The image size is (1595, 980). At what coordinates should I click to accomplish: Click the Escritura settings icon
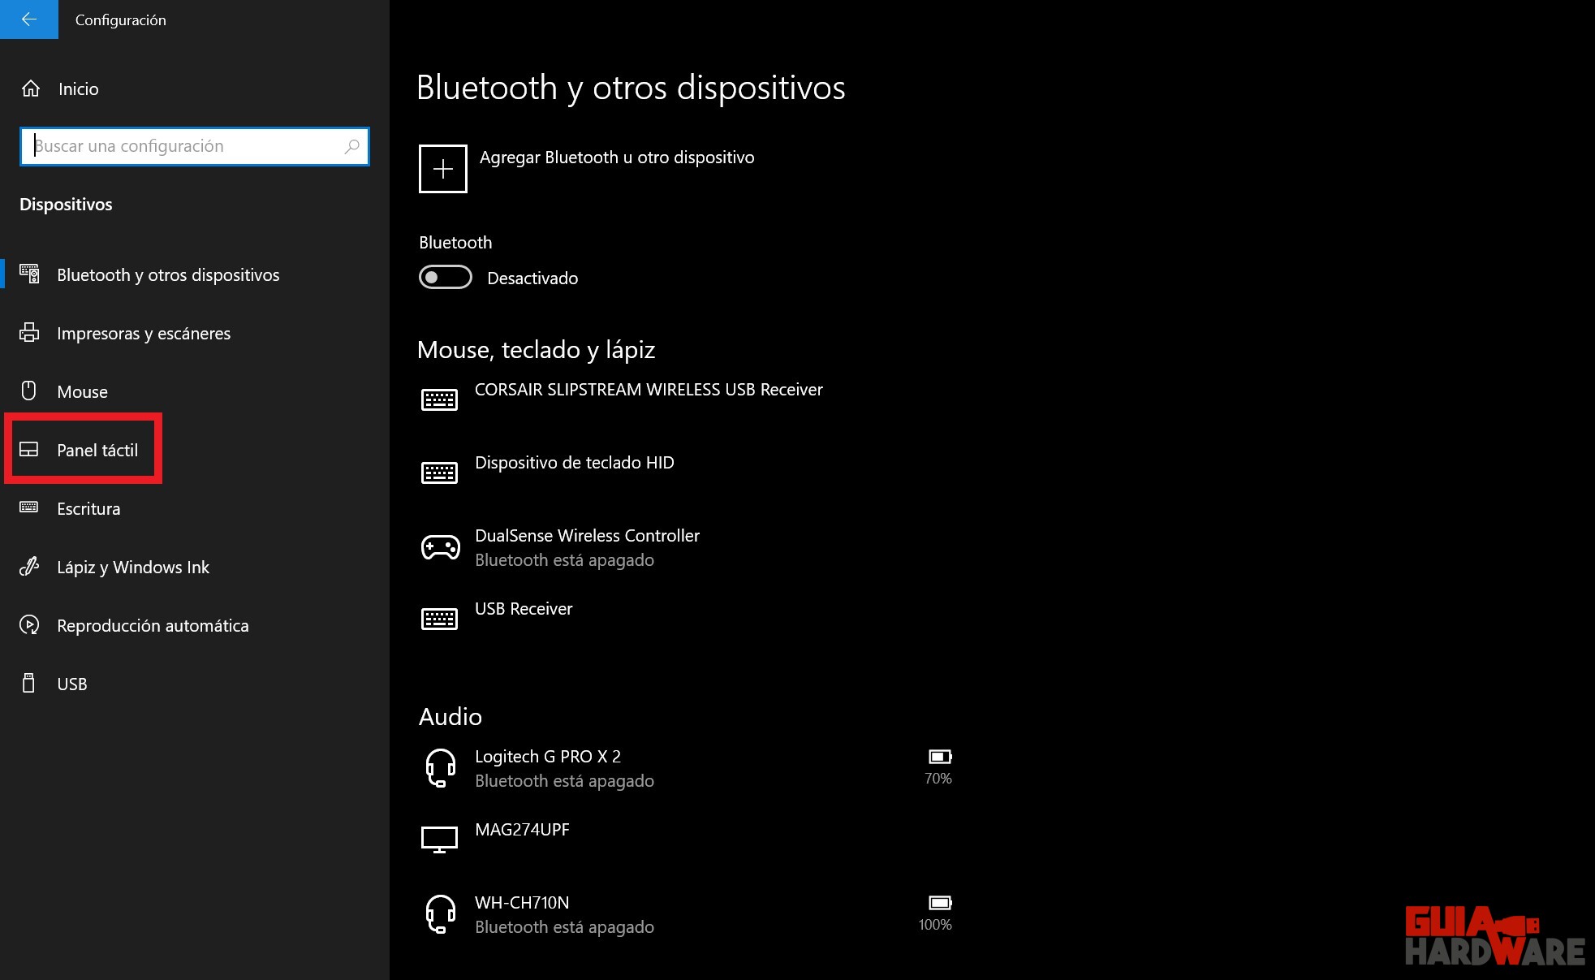tap(31, 507)
